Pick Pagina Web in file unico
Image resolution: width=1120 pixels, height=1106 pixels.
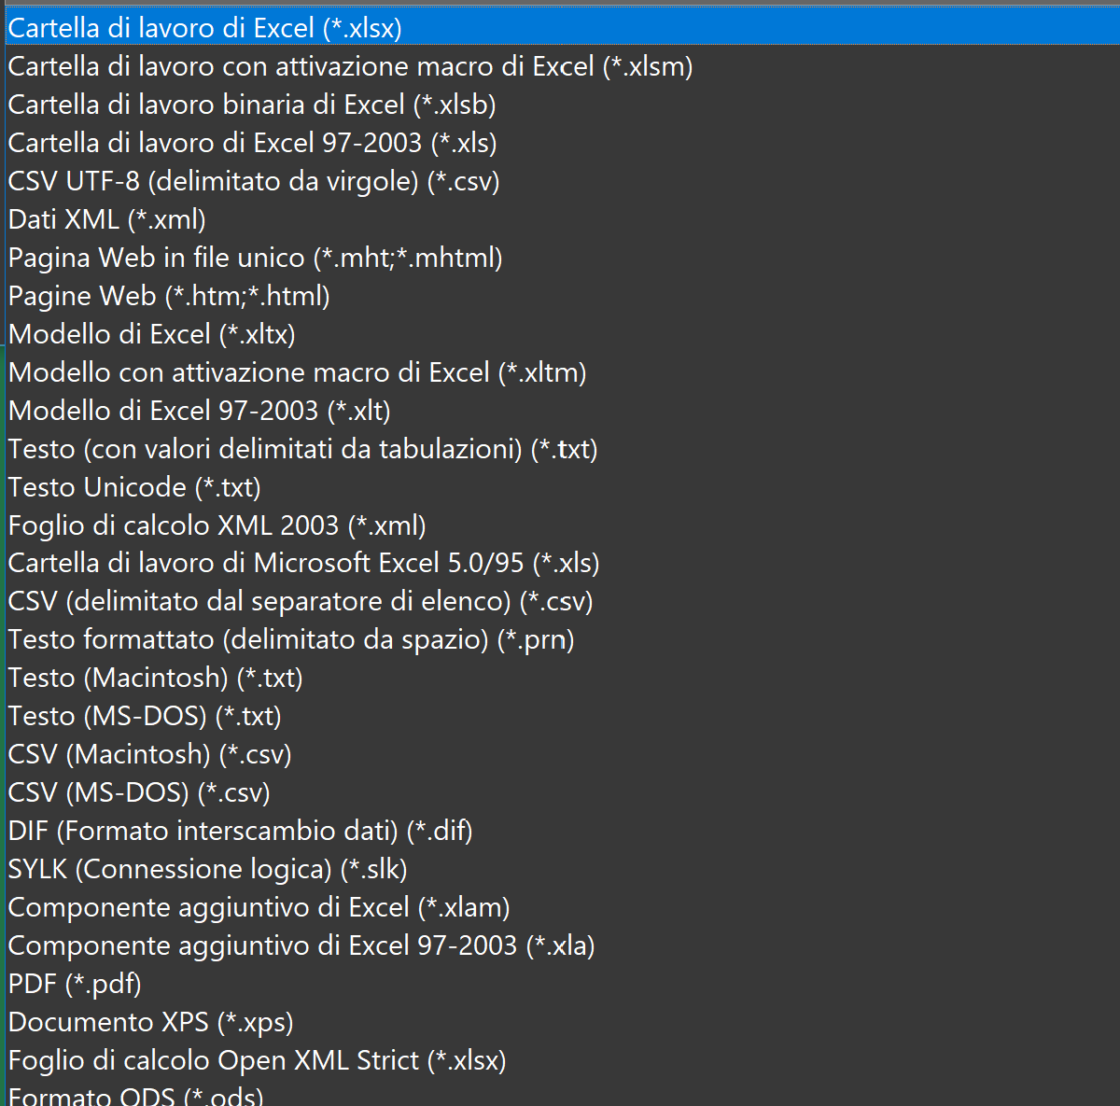click(x=562, y=258)
